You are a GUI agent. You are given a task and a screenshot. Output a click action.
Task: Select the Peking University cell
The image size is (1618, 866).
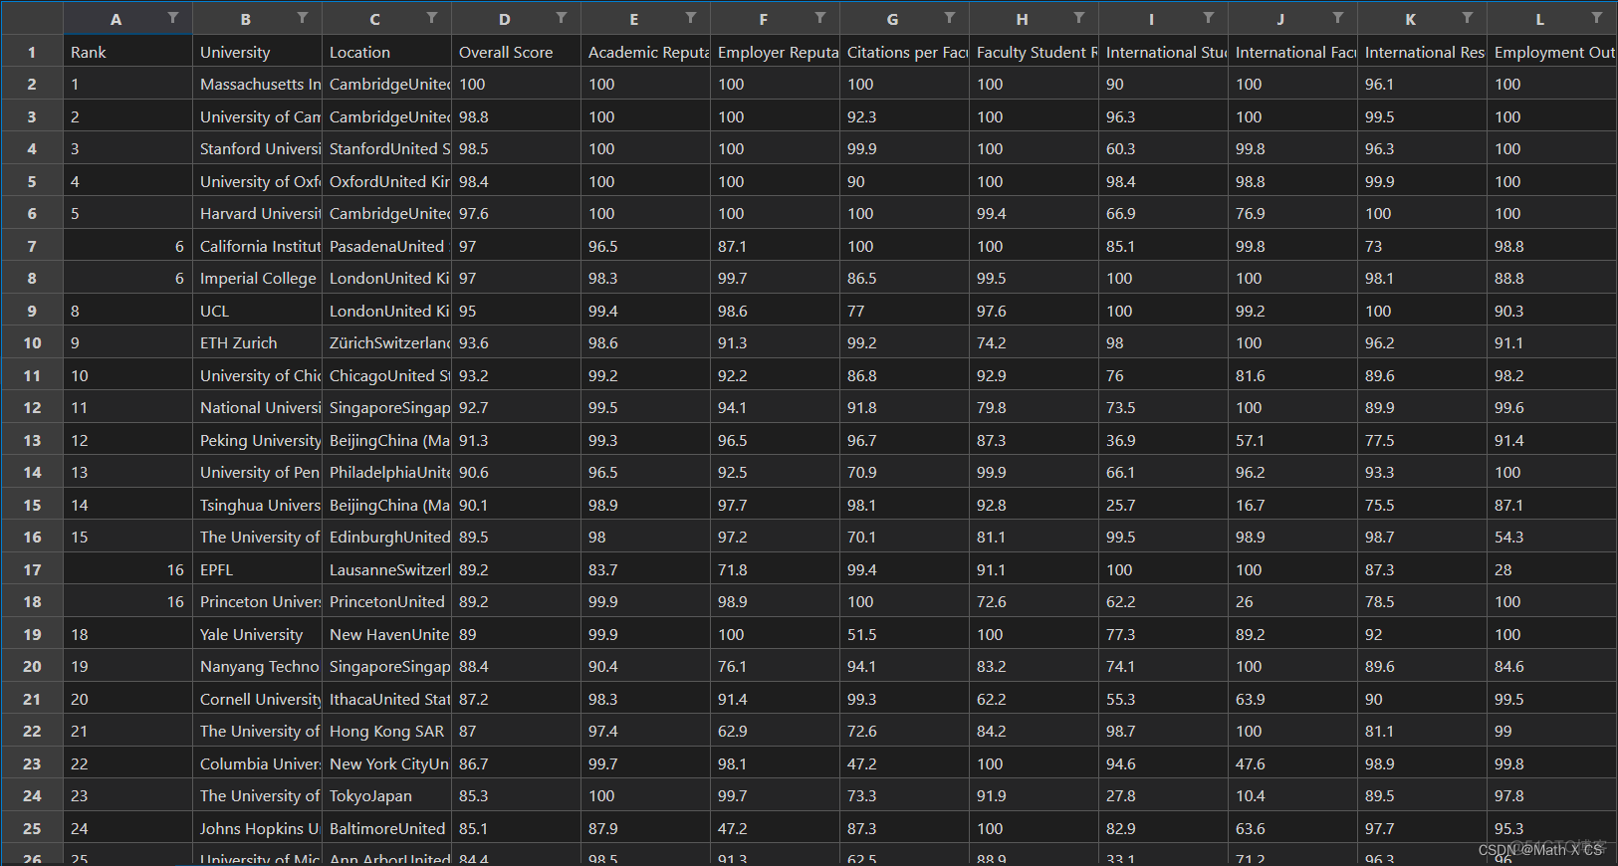point(258,440)
